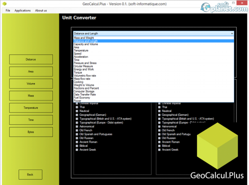Open the About us menu
This screenshot has height=185, width=249.
click(x=41, y=10)
